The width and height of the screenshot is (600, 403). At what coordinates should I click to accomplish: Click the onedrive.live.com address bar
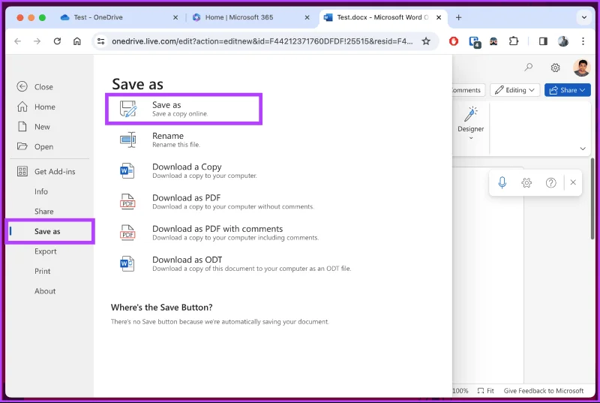pos(262,41)
